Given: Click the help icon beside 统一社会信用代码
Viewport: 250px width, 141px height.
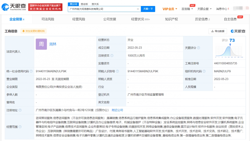Looking at the screenshot, I should click(x=31, y=71).
